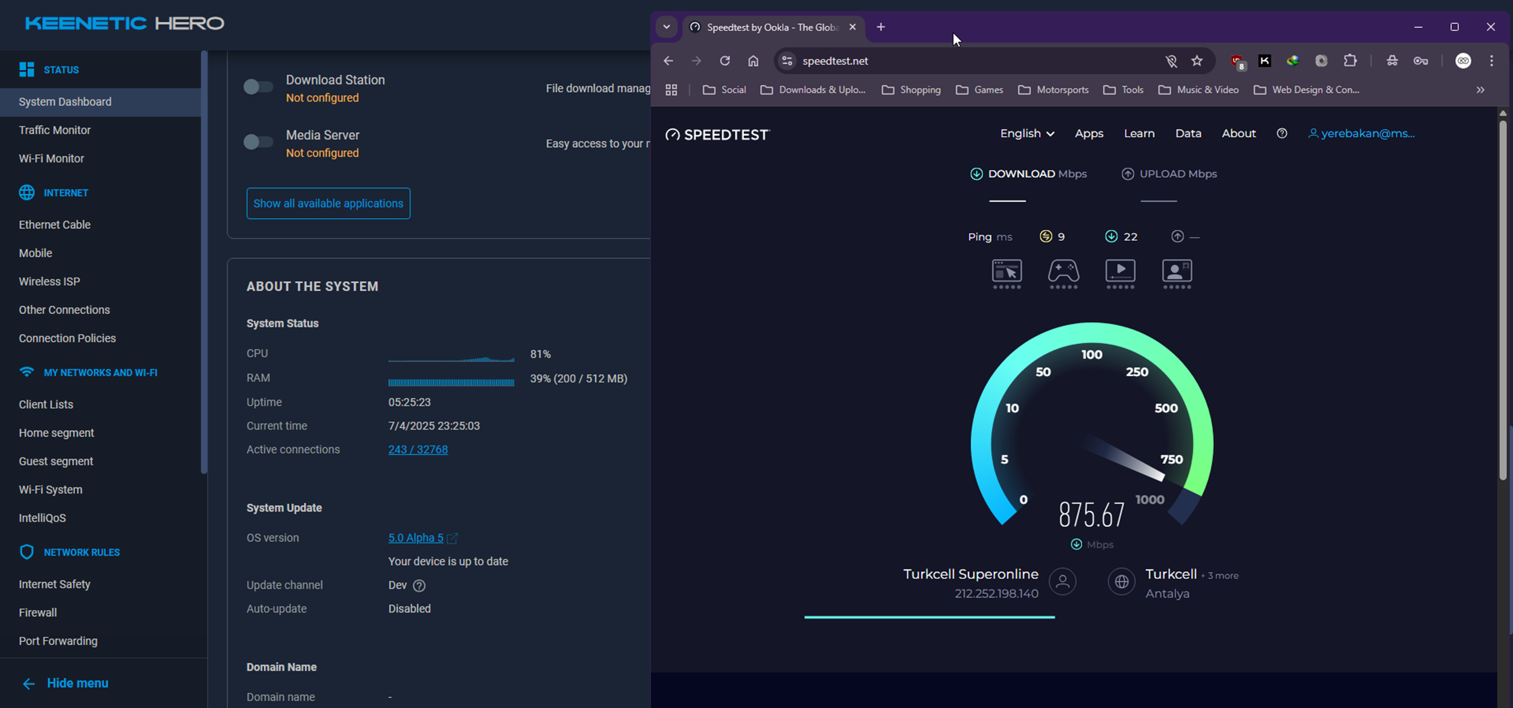
Task: Open Learn in Speedtest navigation
Action: [1139, 133]
